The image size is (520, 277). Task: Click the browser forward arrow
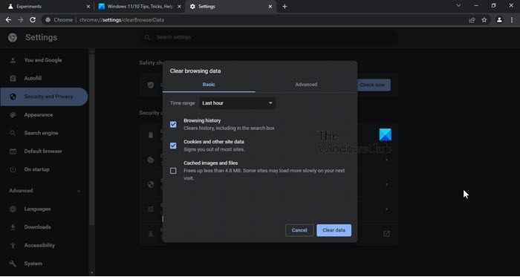coord(21,20)
